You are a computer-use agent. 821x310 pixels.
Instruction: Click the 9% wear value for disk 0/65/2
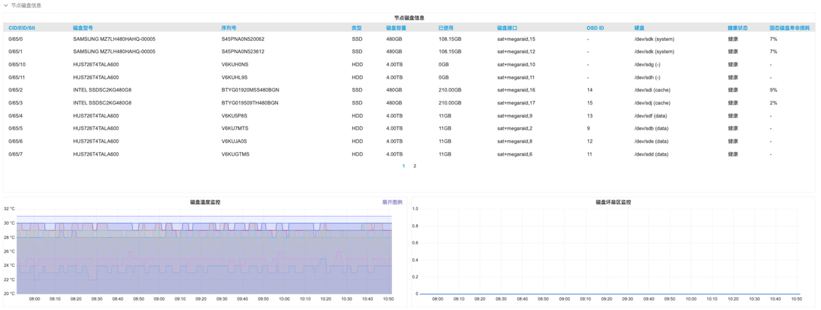773,90
